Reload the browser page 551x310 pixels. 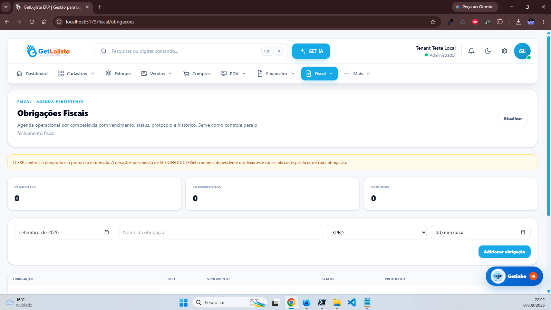[32, 22]
